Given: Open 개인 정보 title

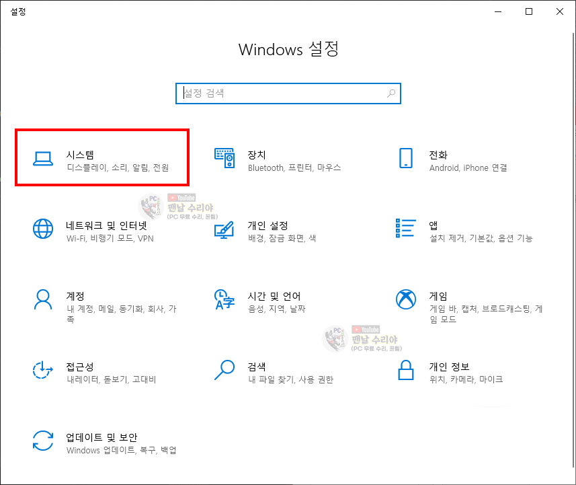Looking at the screenshot, I should [x=449, y=367].
